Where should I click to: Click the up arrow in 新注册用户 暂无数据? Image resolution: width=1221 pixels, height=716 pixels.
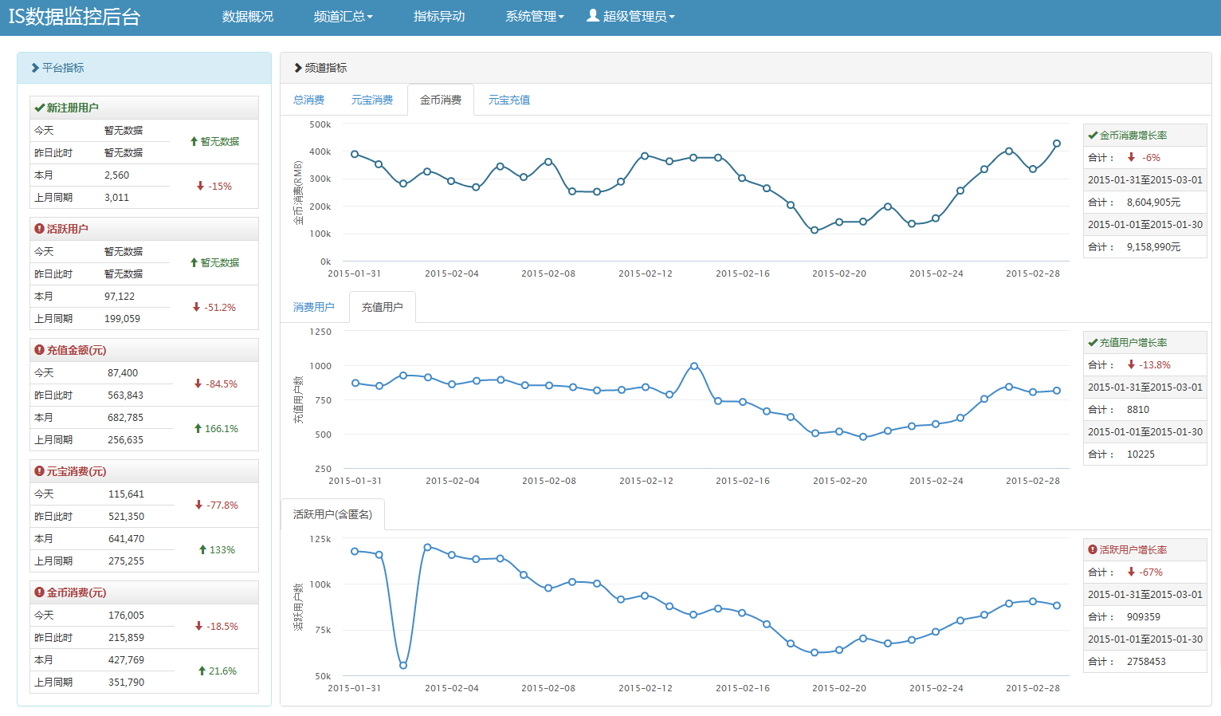tap(194, 141)
